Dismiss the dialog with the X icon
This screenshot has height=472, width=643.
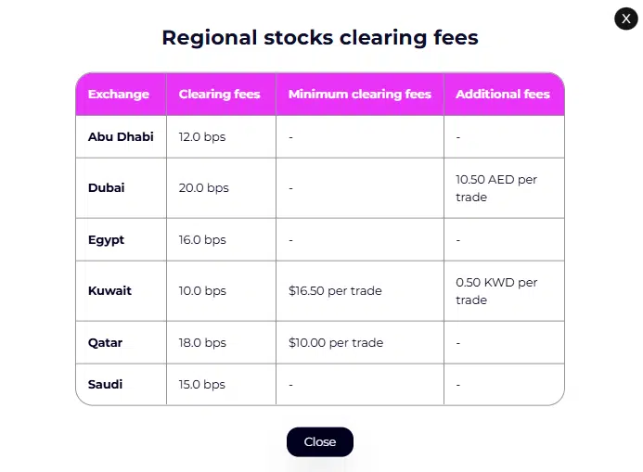[625, 18]
